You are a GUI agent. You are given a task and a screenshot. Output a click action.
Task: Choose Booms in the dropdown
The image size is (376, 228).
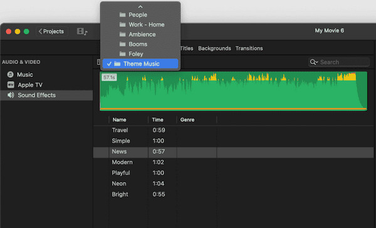(140, 44)
